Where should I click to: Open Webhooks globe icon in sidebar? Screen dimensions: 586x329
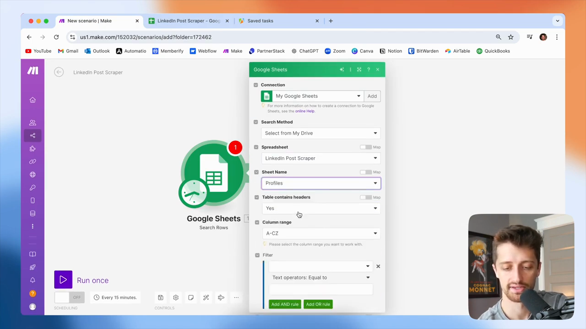[x=33, y=175]
